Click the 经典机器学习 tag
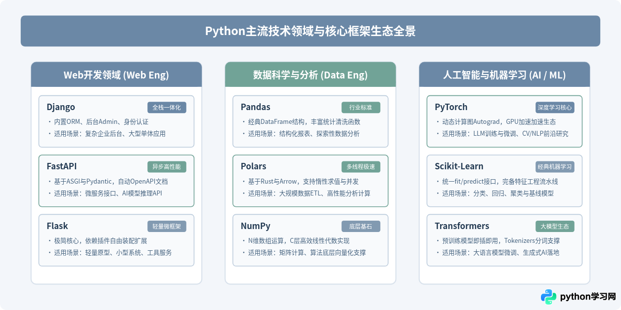 [x=555, y=167]
